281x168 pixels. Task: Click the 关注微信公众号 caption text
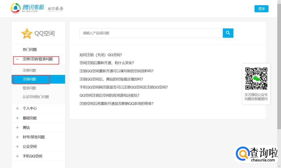256,95
